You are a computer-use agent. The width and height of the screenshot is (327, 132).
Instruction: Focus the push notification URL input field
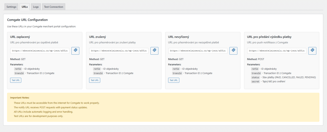(x=277, y=51)
